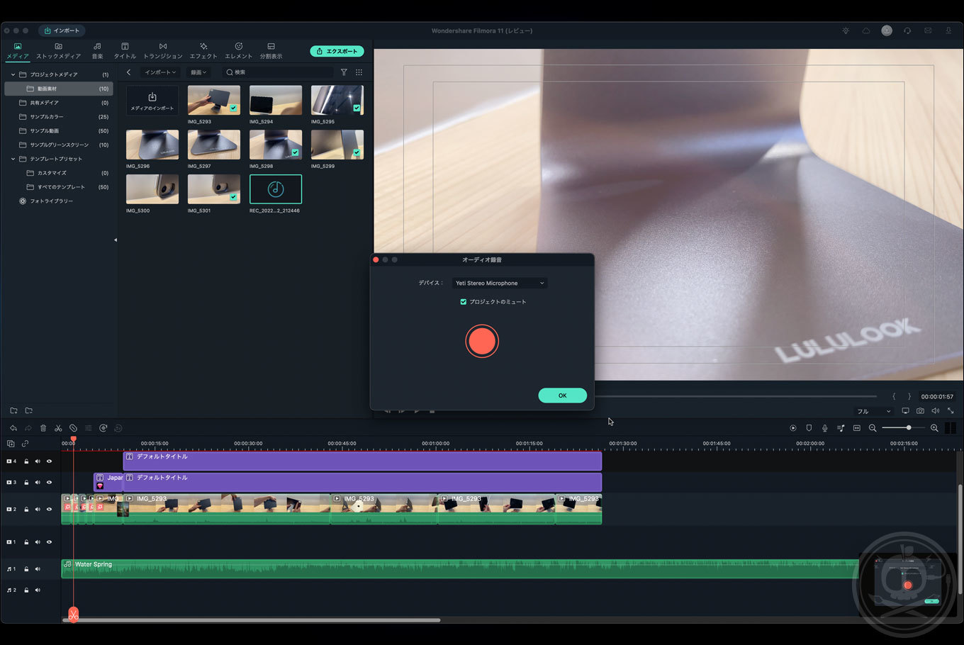Viewport: 964px width, 645px height.
Task: Click the エクスポート export button
Action: click(337, 51)
